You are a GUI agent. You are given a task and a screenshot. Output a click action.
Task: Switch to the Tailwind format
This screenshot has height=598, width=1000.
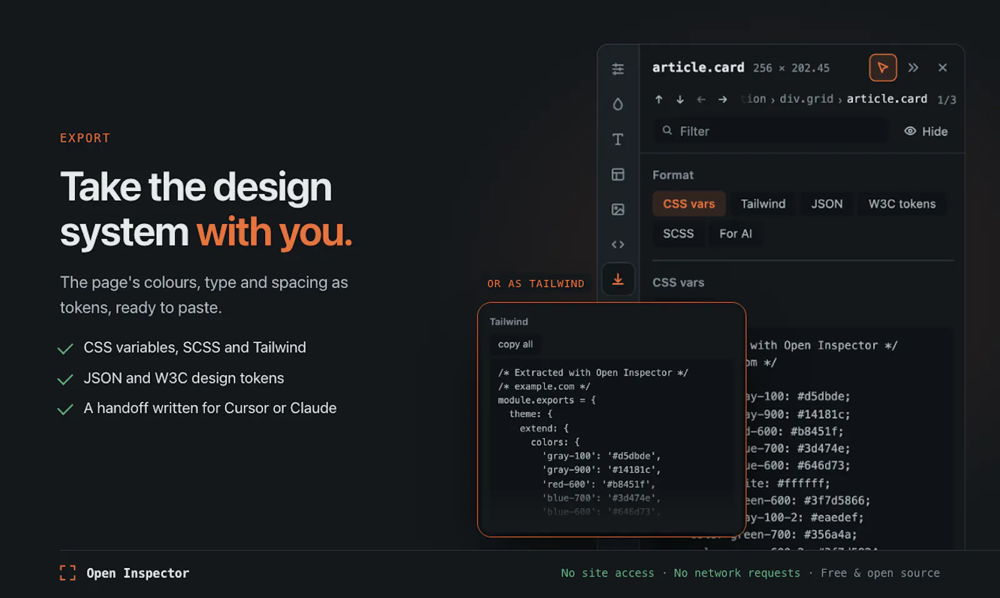tap(763, 204)
